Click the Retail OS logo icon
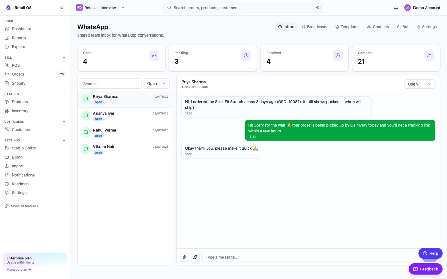Screen dimensions: 447x279 [8, 8]
